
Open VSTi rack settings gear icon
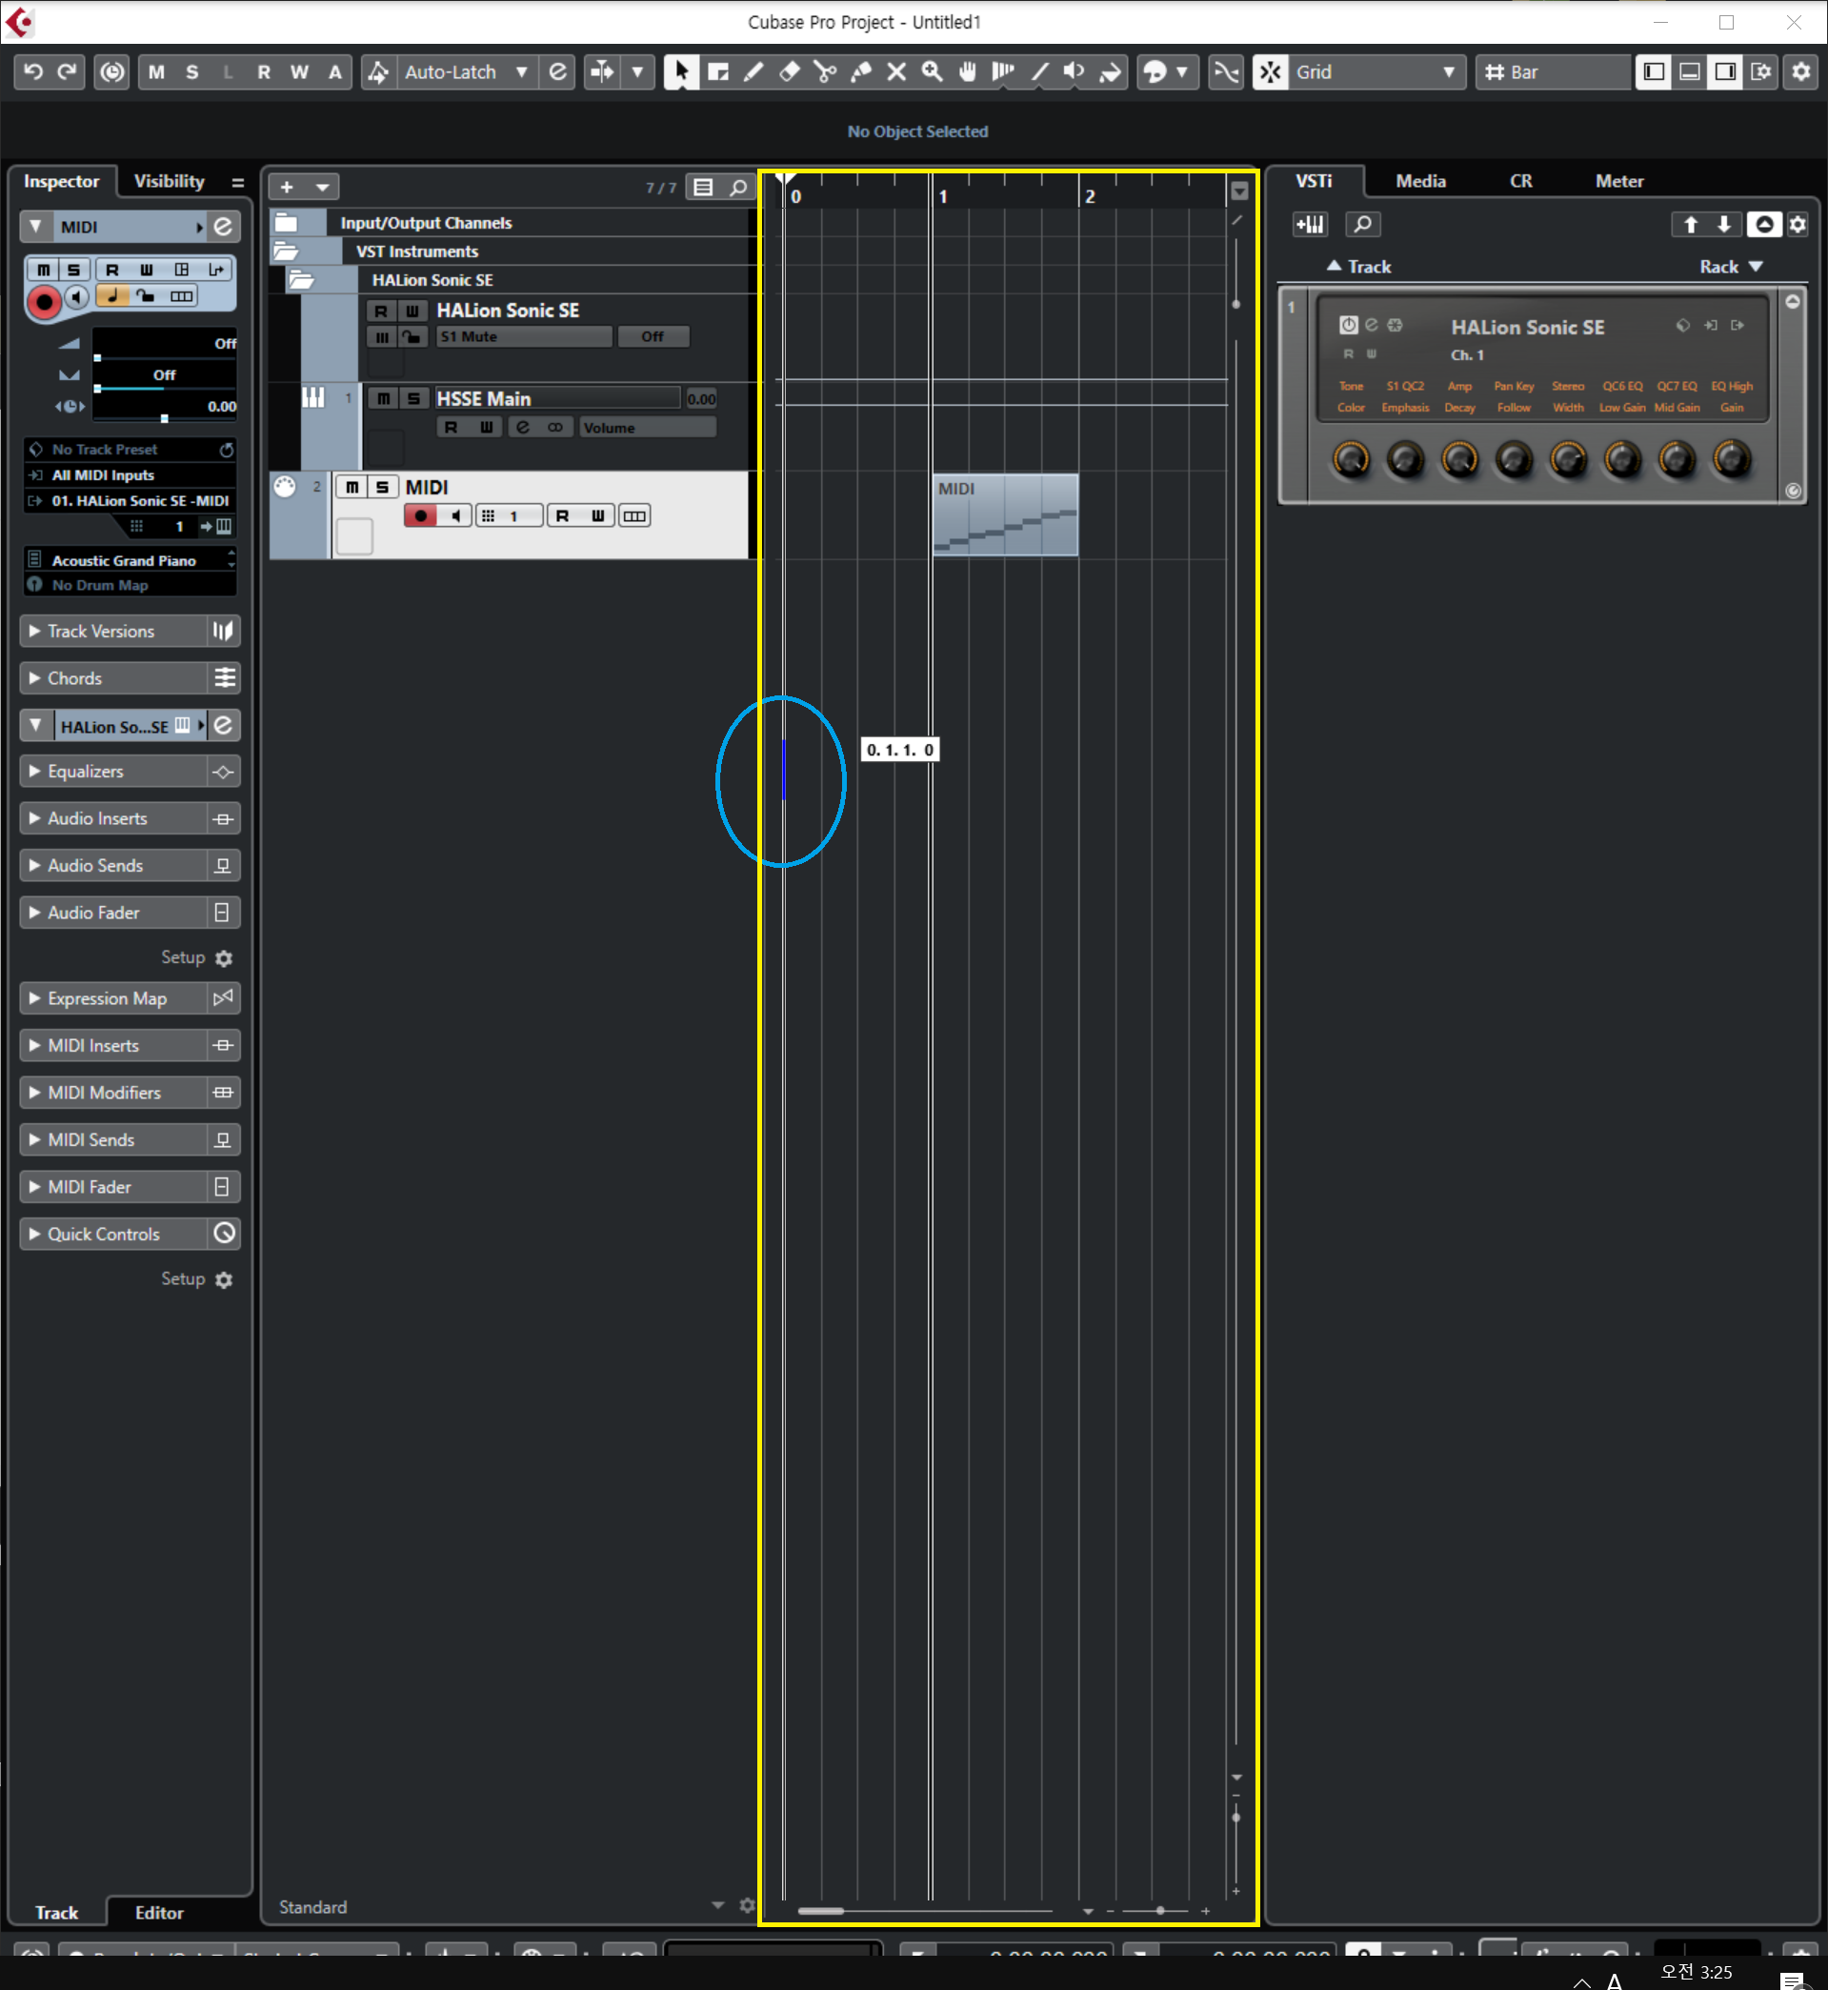1798,225
